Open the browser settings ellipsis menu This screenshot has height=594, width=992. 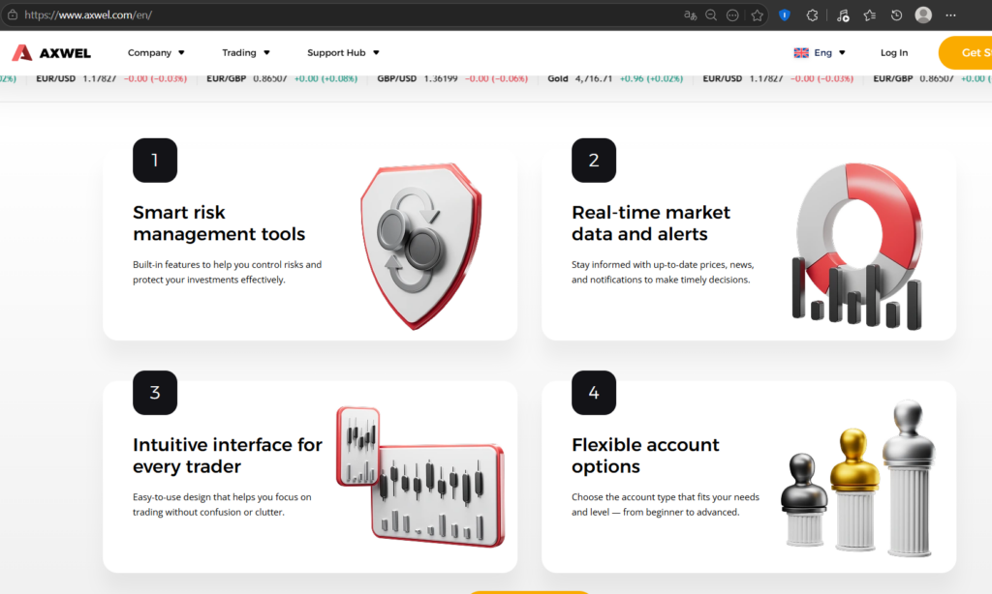(x=951, y=15)
